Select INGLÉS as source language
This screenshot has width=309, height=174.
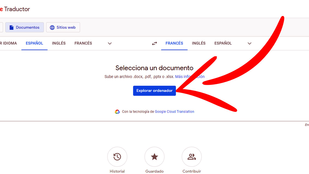coord(59,43)
